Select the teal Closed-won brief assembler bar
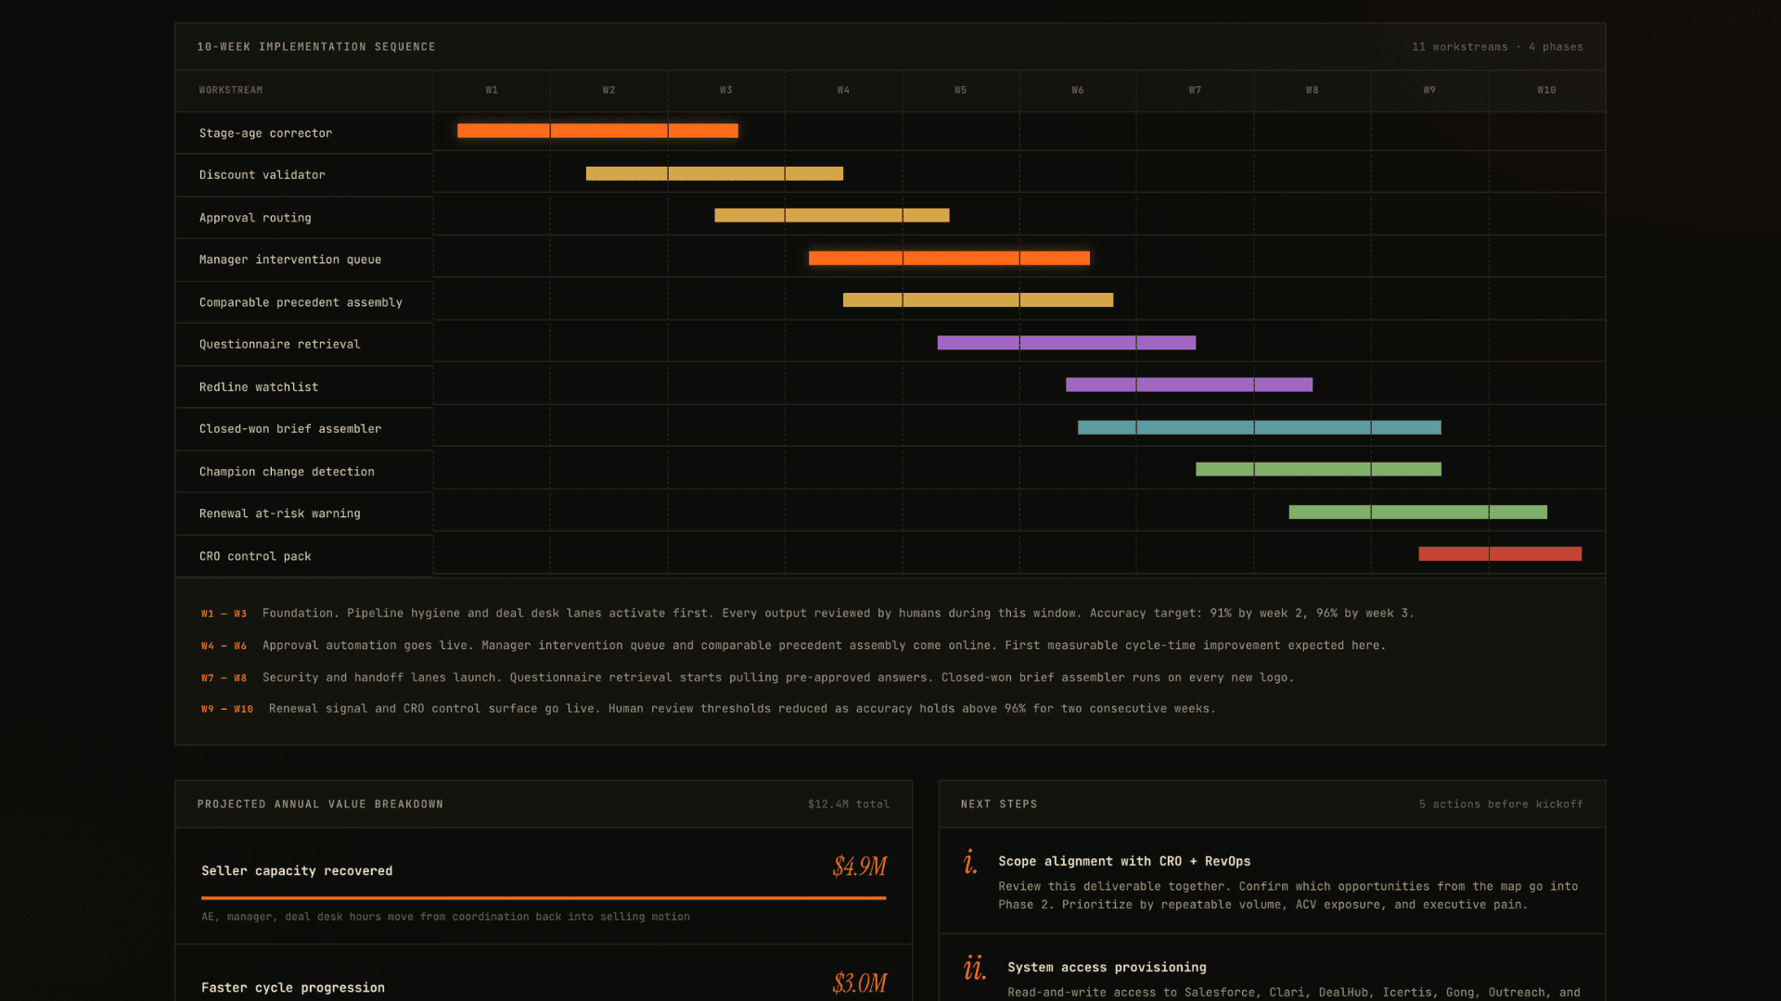 click(x=1259, y=427)
